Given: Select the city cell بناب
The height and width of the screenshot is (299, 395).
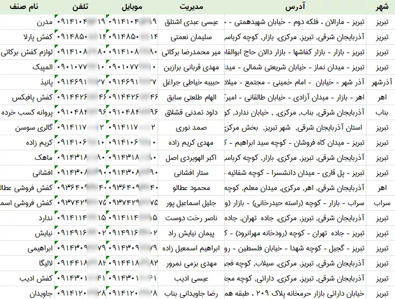Looking at the screenshot, I should coord(380,112).
